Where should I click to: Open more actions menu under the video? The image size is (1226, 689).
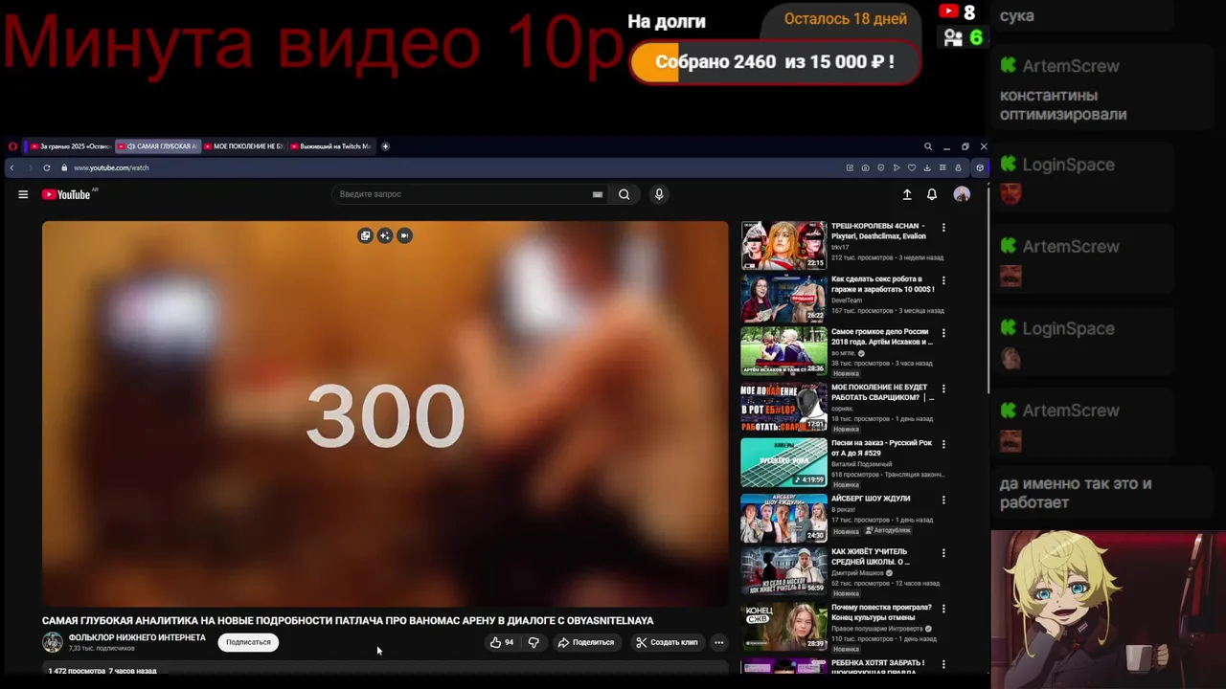(x=718, y=642)
